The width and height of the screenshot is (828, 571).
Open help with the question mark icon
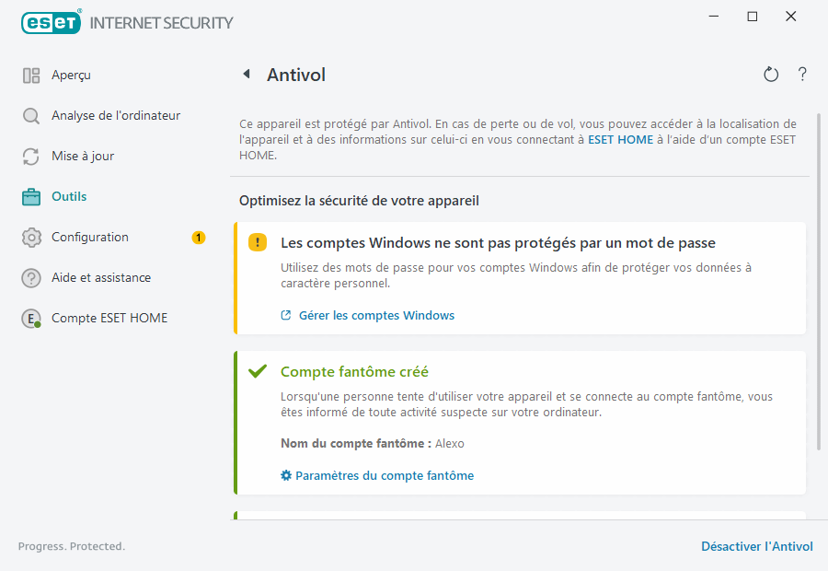pos(802,75)
